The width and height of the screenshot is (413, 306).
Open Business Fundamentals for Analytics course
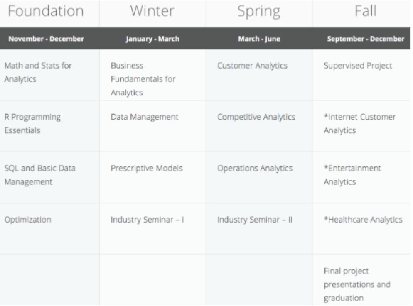(143, 79)
